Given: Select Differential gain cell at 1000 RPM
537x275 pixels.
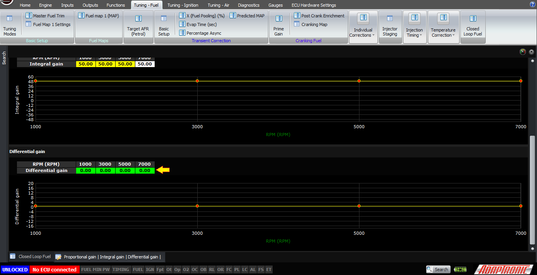Looking at the screenshot, I should coord(86,170).
